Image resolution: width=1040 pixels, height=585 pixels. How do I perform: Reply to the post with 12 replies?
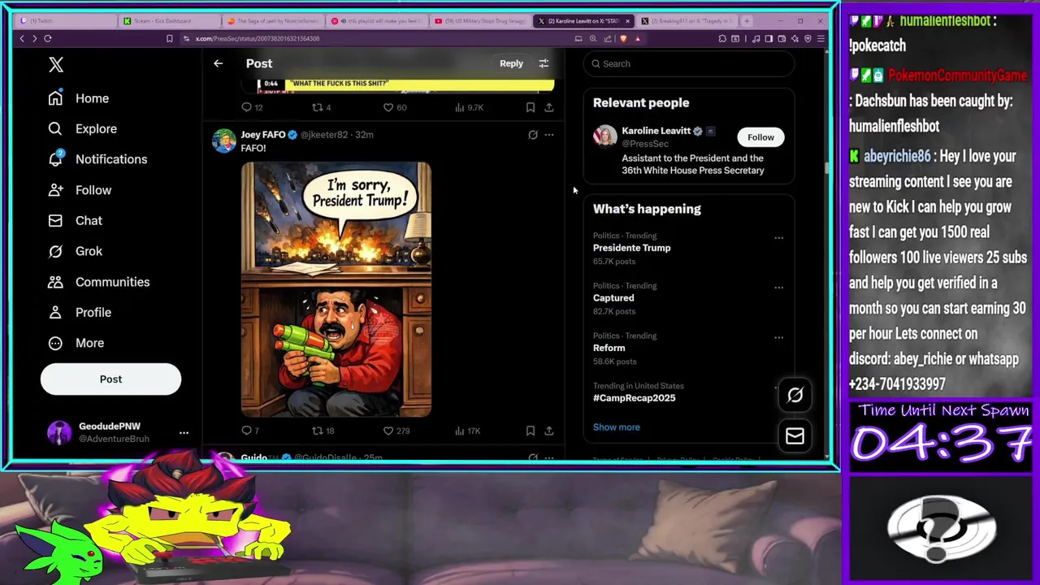252,107
